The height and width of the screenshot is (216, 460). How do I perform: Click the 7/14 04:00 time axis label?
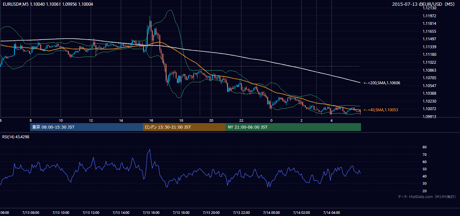click(x=332, y=213)
